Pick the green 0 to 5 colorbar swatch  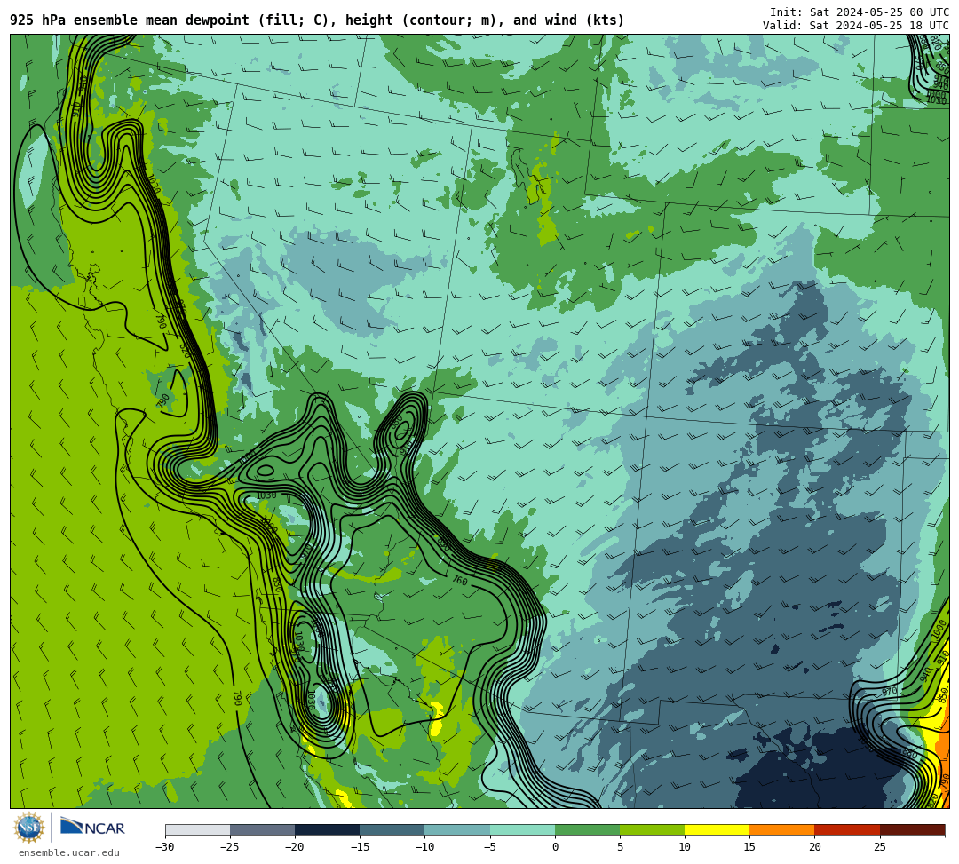pyautogui.click(x=587, y=829)
